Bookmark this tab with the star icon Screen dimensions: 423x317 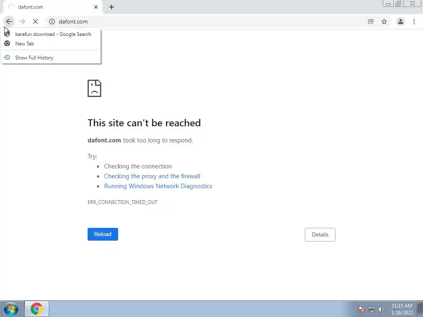pyautogui.click(x=384, y=21)
